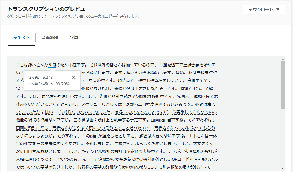Viewport: 293px width, 172px height.
Task: Switch to the 音声識別 tab
Action: point(49,37)
